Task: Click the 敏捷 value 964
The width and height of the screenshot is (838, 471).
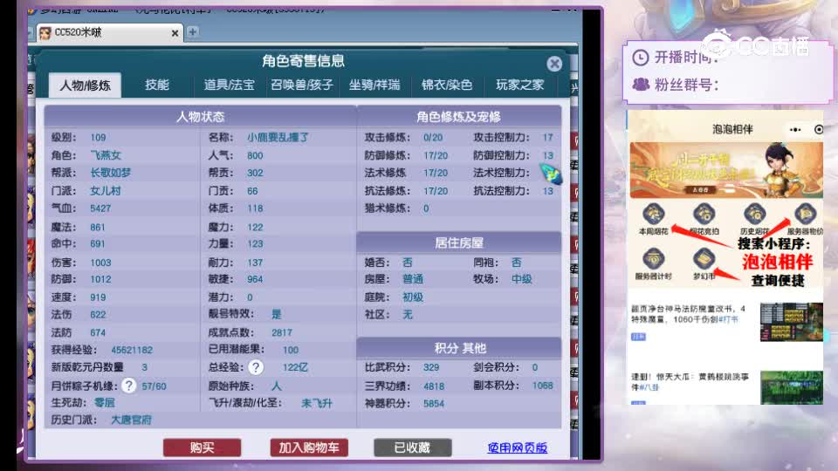Action: point(255,279)
